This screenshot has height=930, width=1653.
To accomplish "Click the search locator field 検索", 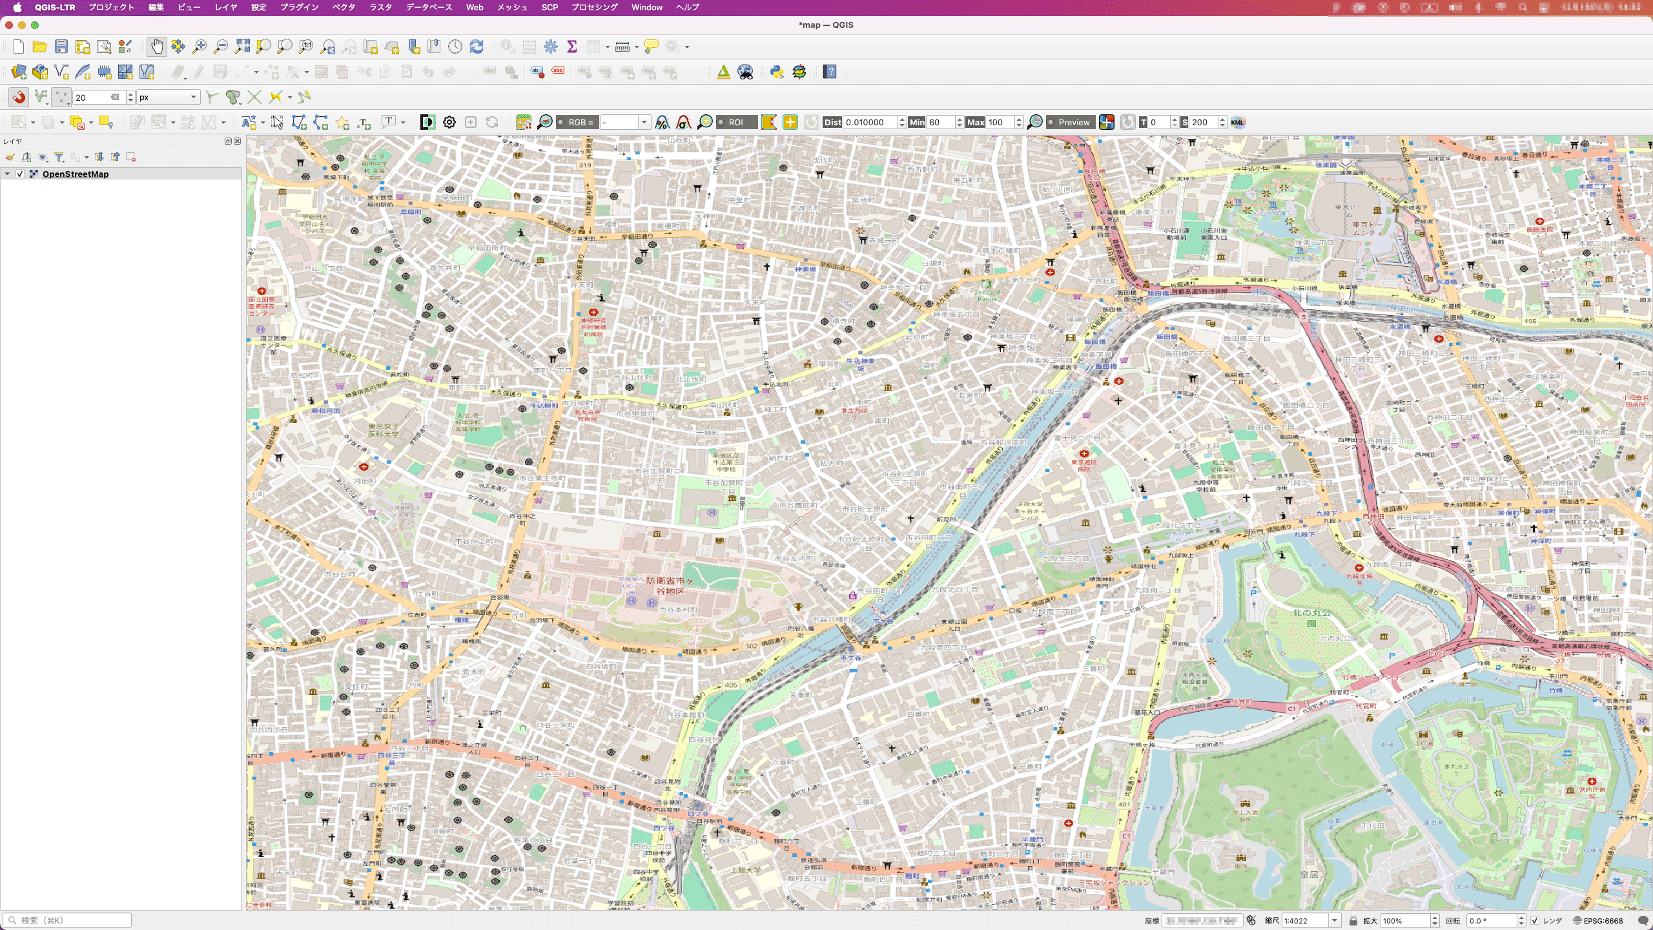I will (x=67, y=920).
